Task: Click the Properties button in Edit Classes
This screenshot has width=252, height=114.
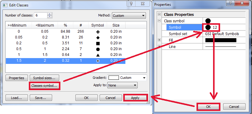Action: click(x=17, y=78)
